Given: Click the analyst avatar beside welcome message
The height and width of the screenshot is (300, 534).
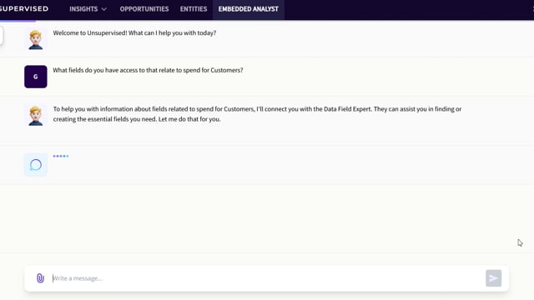Looking at the screenshot, I should 36,39.
